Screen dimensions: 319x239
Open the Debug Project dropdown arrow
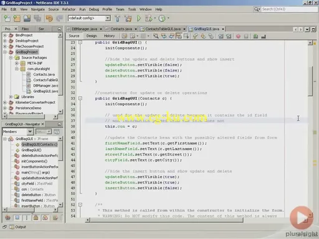155,18
